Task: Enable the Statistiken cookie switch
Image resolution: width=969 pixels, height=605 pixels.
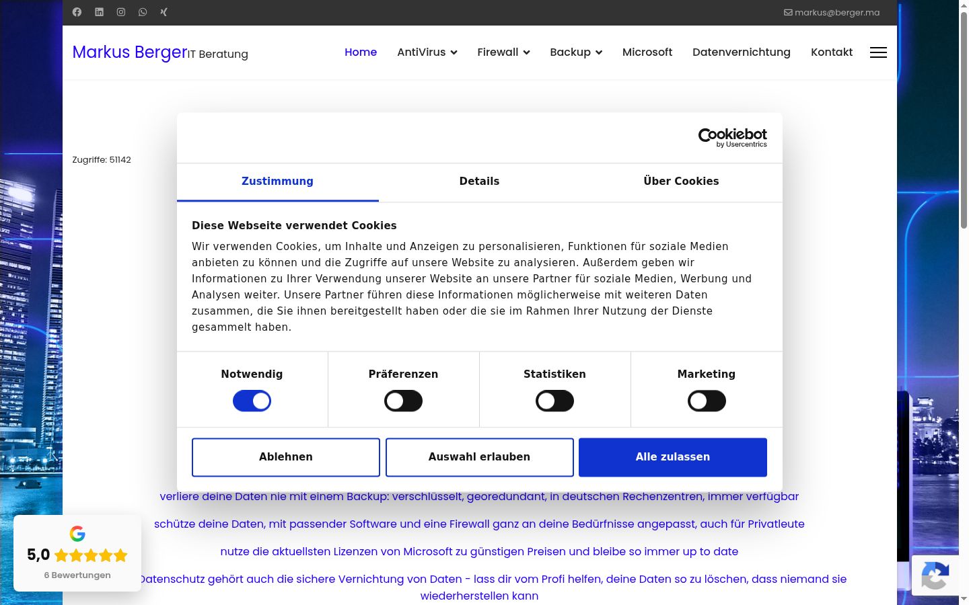Action: (554, 401)
